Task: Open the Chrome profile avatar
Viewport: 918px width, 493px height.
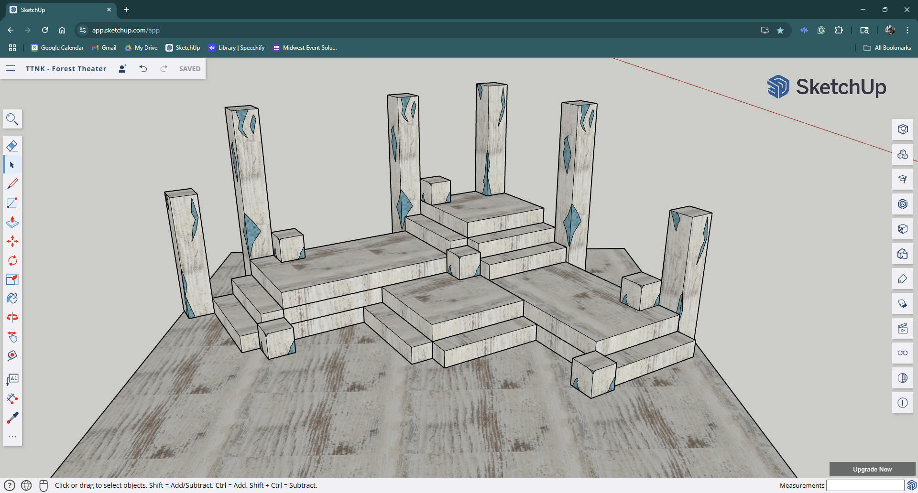Action: click(x=890, y=30)
